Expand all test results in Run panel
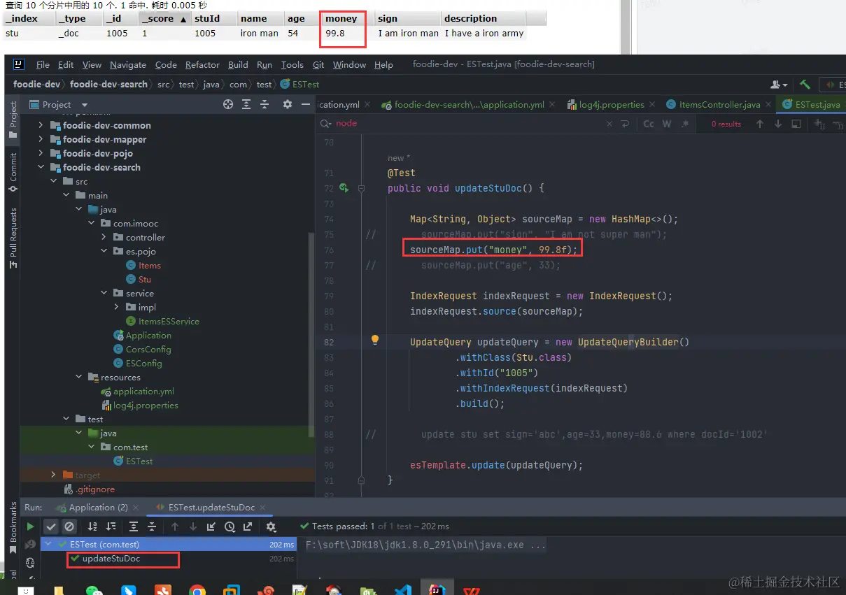The image size is (846, 595). 134,526
